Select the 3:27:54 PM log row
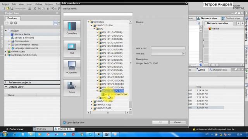The image size is (248, 139). coord(206,108)
